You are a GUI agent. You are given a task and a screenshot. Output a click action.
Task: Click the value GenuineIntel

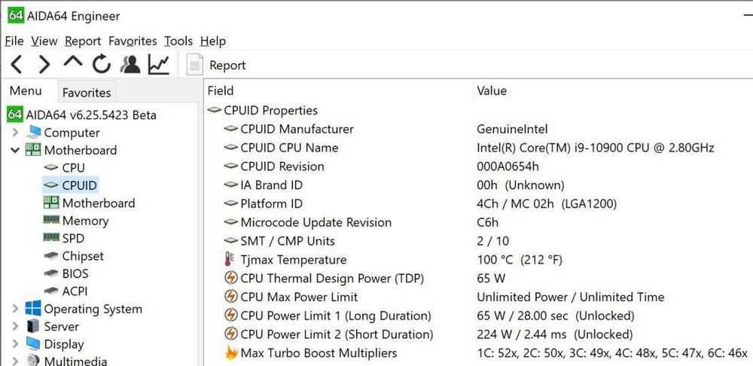(x=512, y=130)
